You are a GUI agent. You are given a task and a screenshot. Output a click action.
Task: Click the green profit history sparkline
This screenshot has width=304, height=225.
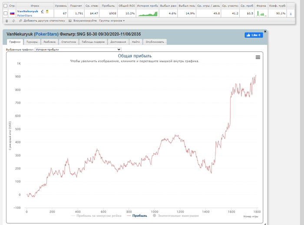coord(148,13)
